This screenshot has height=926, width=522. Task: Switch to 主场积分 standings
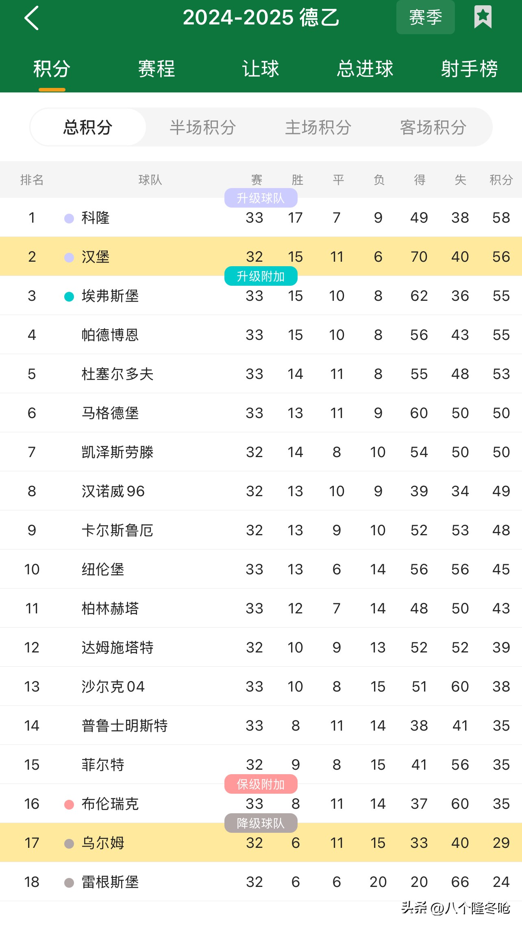click(x=318, y=127)
